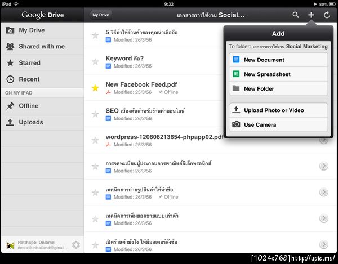This screenshot has width=338, height=264.
Task: Open Offline in the sidebar
Action: click(x=43, y=106)
